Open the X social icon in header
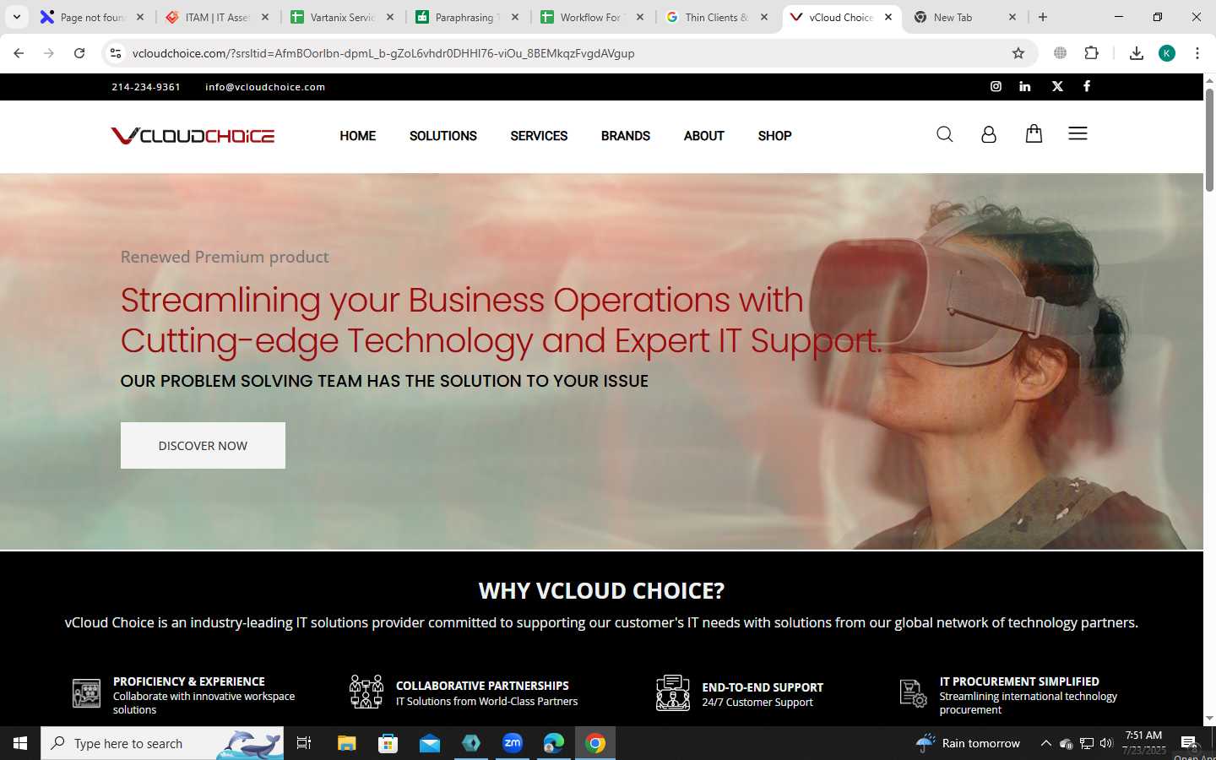The height and width of the screenshot is (760, 1216). tap(1057, 86)
